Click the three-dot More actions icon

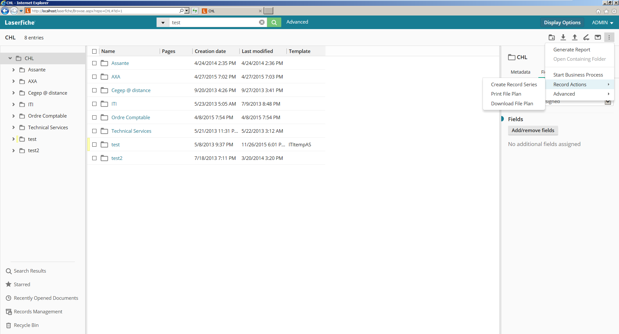point(609,37)
